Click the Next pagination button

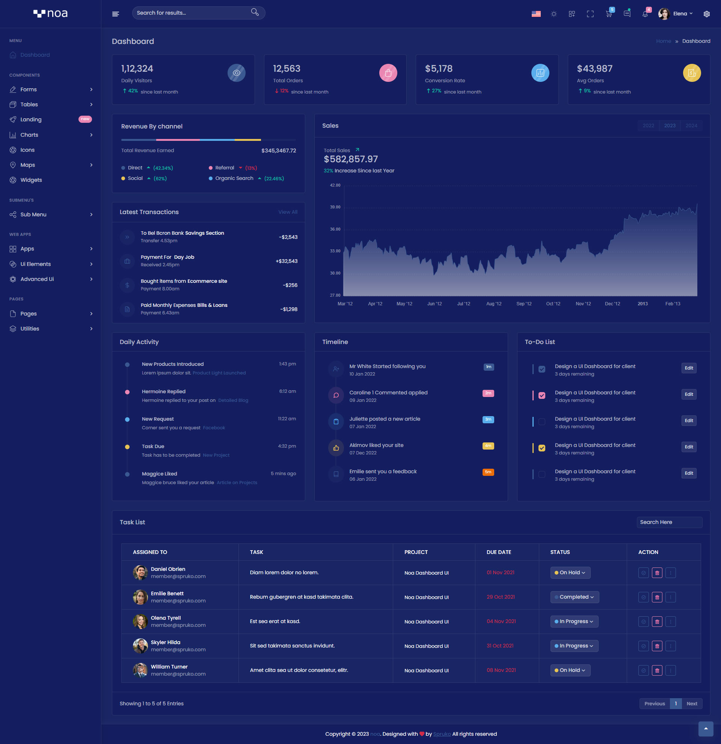point(691,703)
